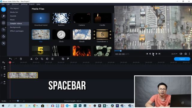The width and height of the screenshot is (192, 108).
Task: Open the Settings menu
Action: (24, 4)
